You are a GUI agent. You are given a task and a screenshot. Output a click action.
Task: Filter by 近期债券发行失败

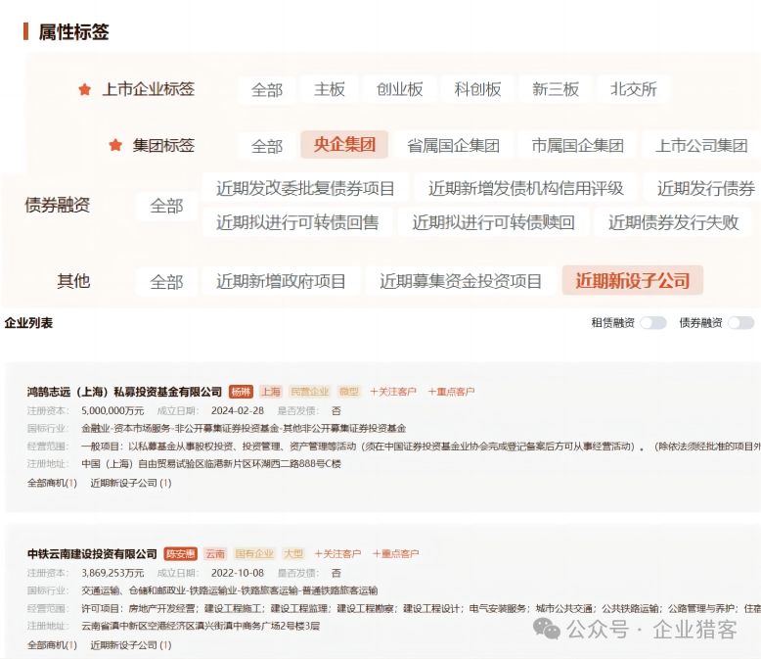673,222
